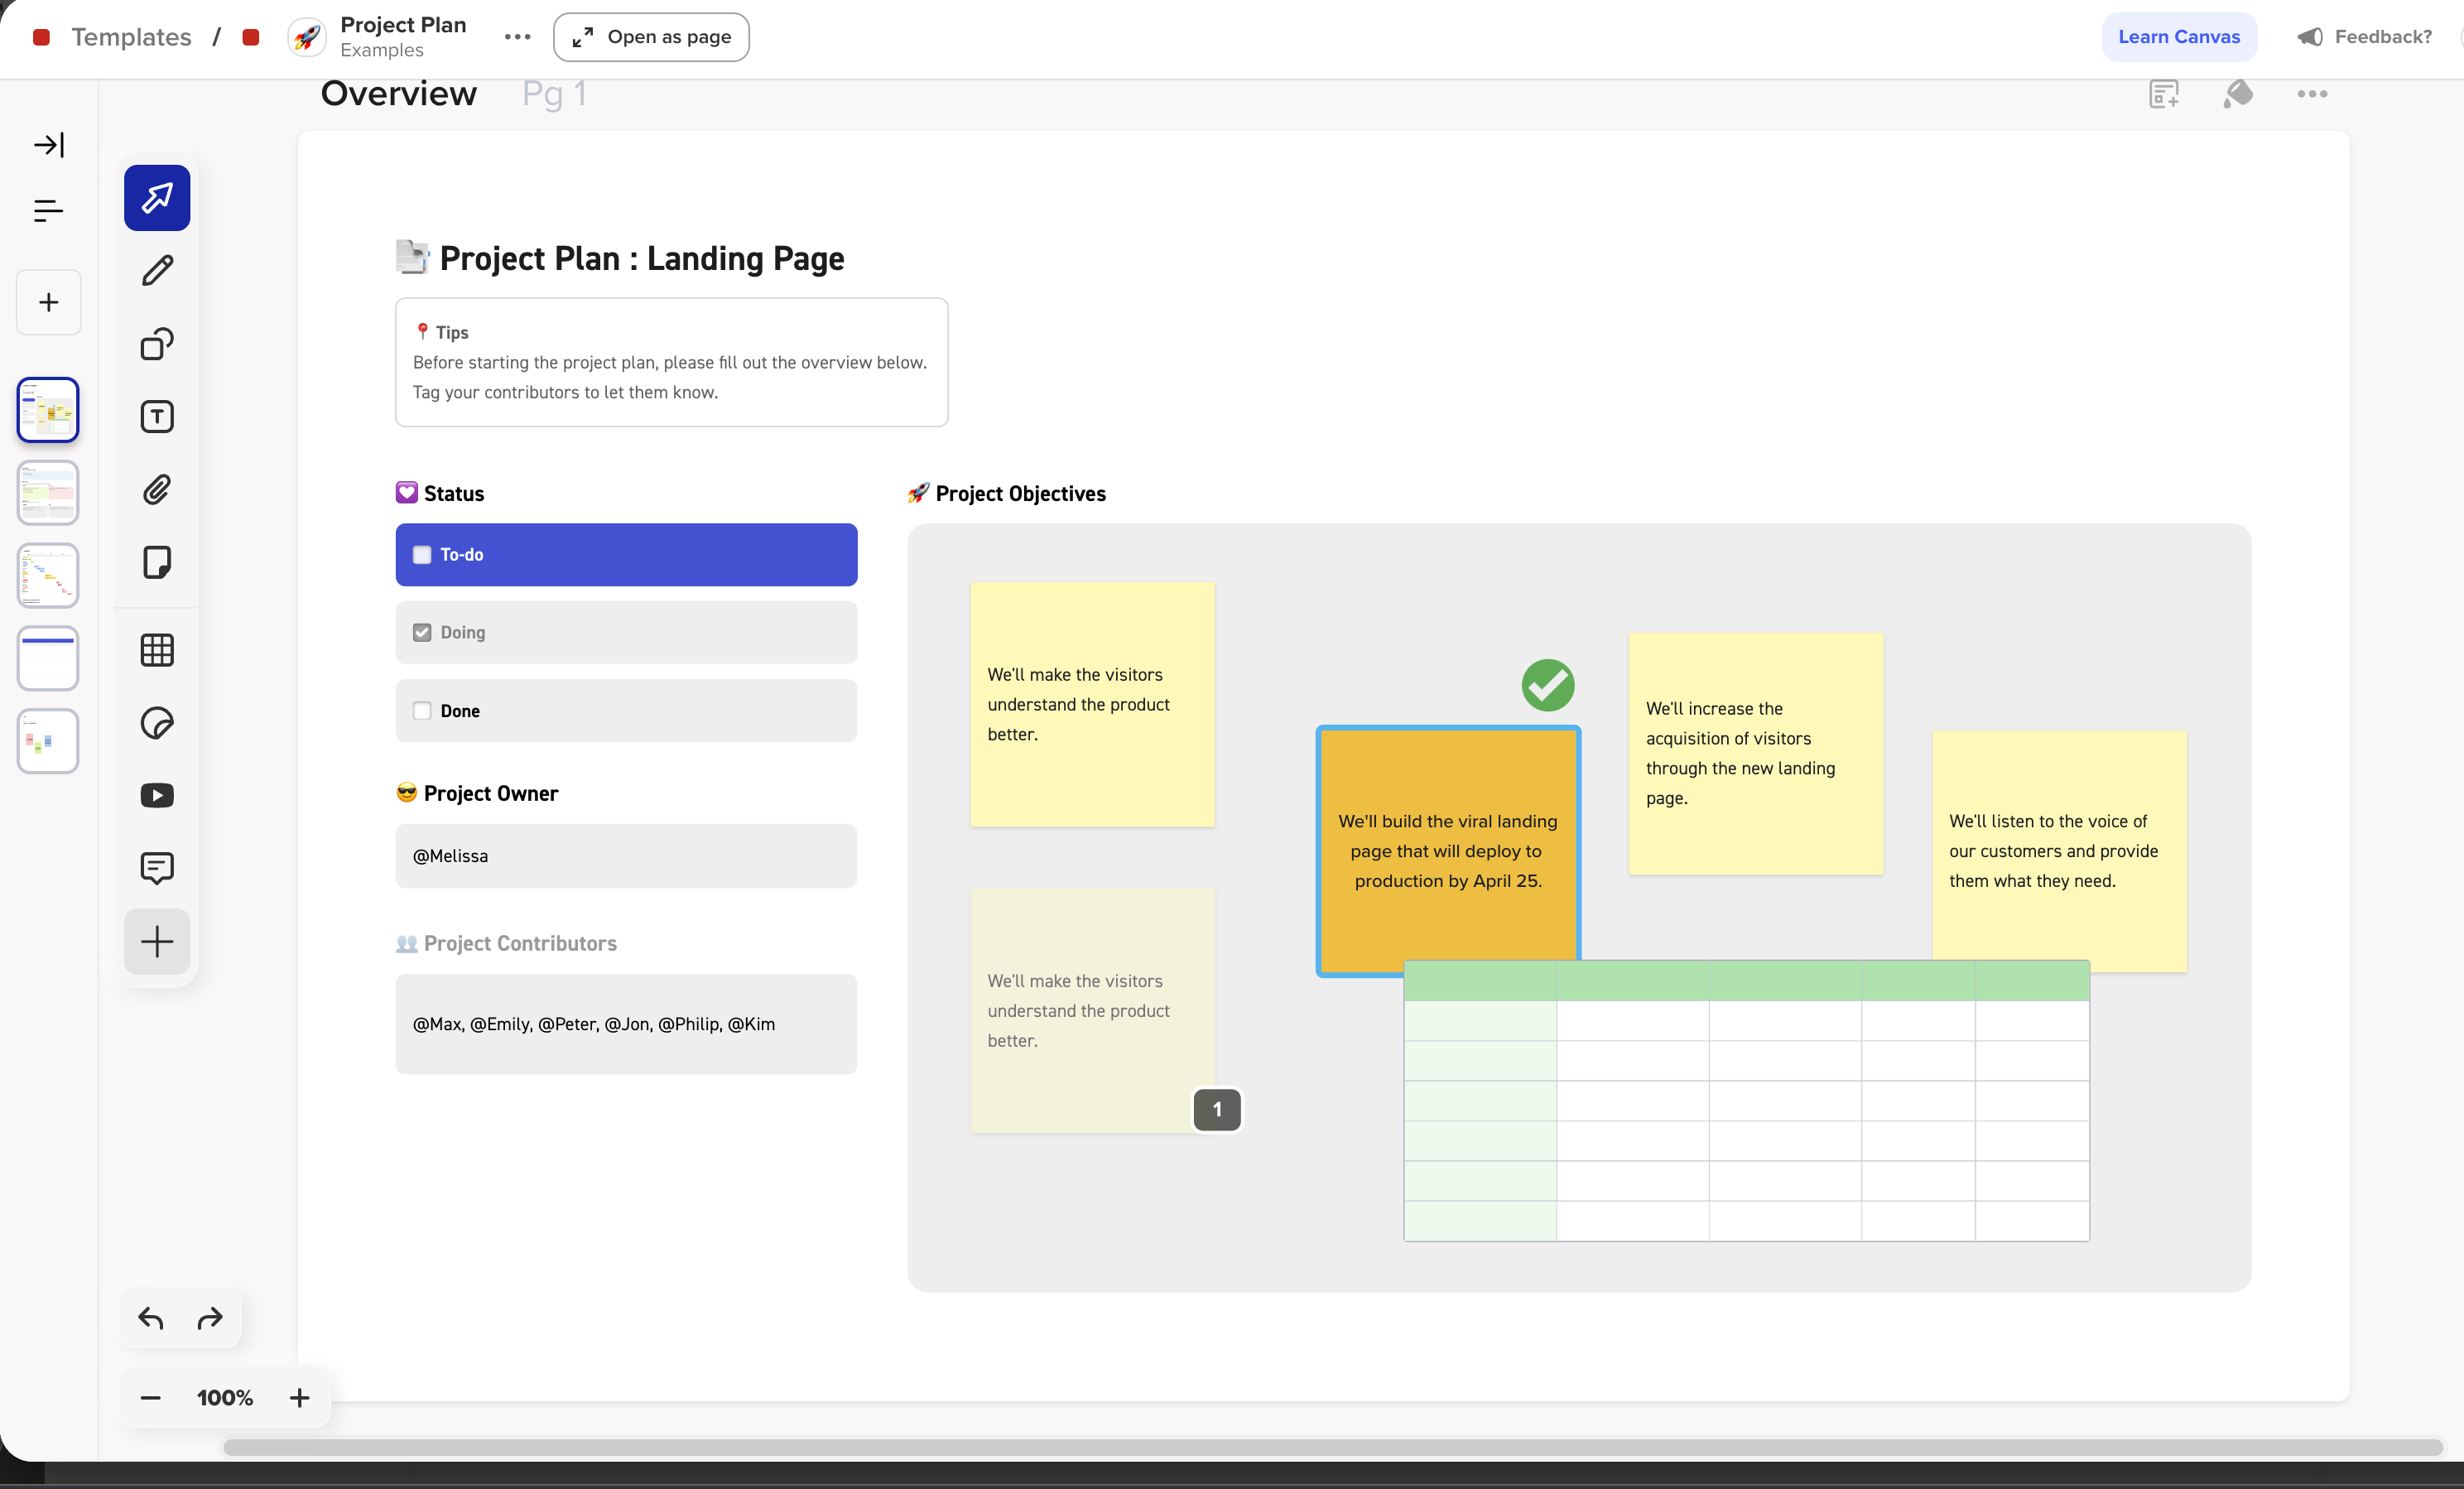Open the shapes tool
The image size is (2464, 1489).
(x=157, y=344)
